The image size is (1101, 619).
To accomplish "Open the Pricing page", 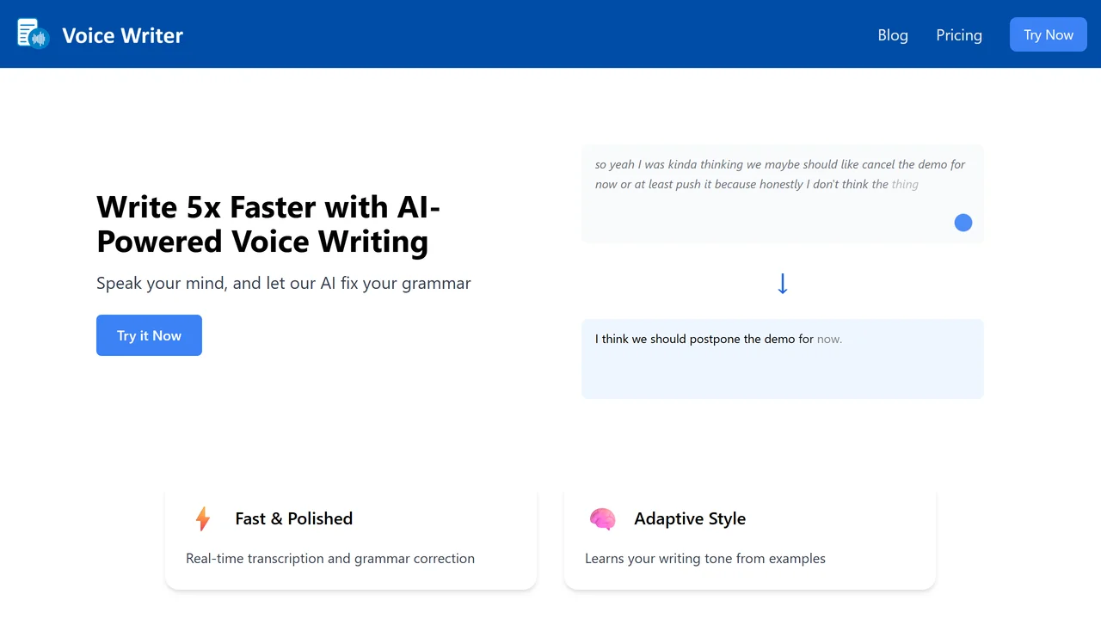I will (959, 35).
